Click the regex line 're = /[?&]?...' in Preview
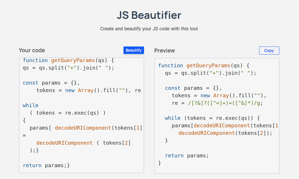299x179 pixels. [x=217, y=103]
